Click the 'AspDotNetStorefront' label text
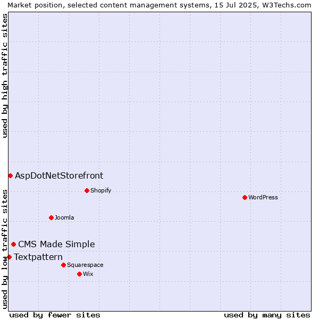Image resolution: width=319 pixels, height=319 pixels. pyautogui.click(x=59, y=175)
